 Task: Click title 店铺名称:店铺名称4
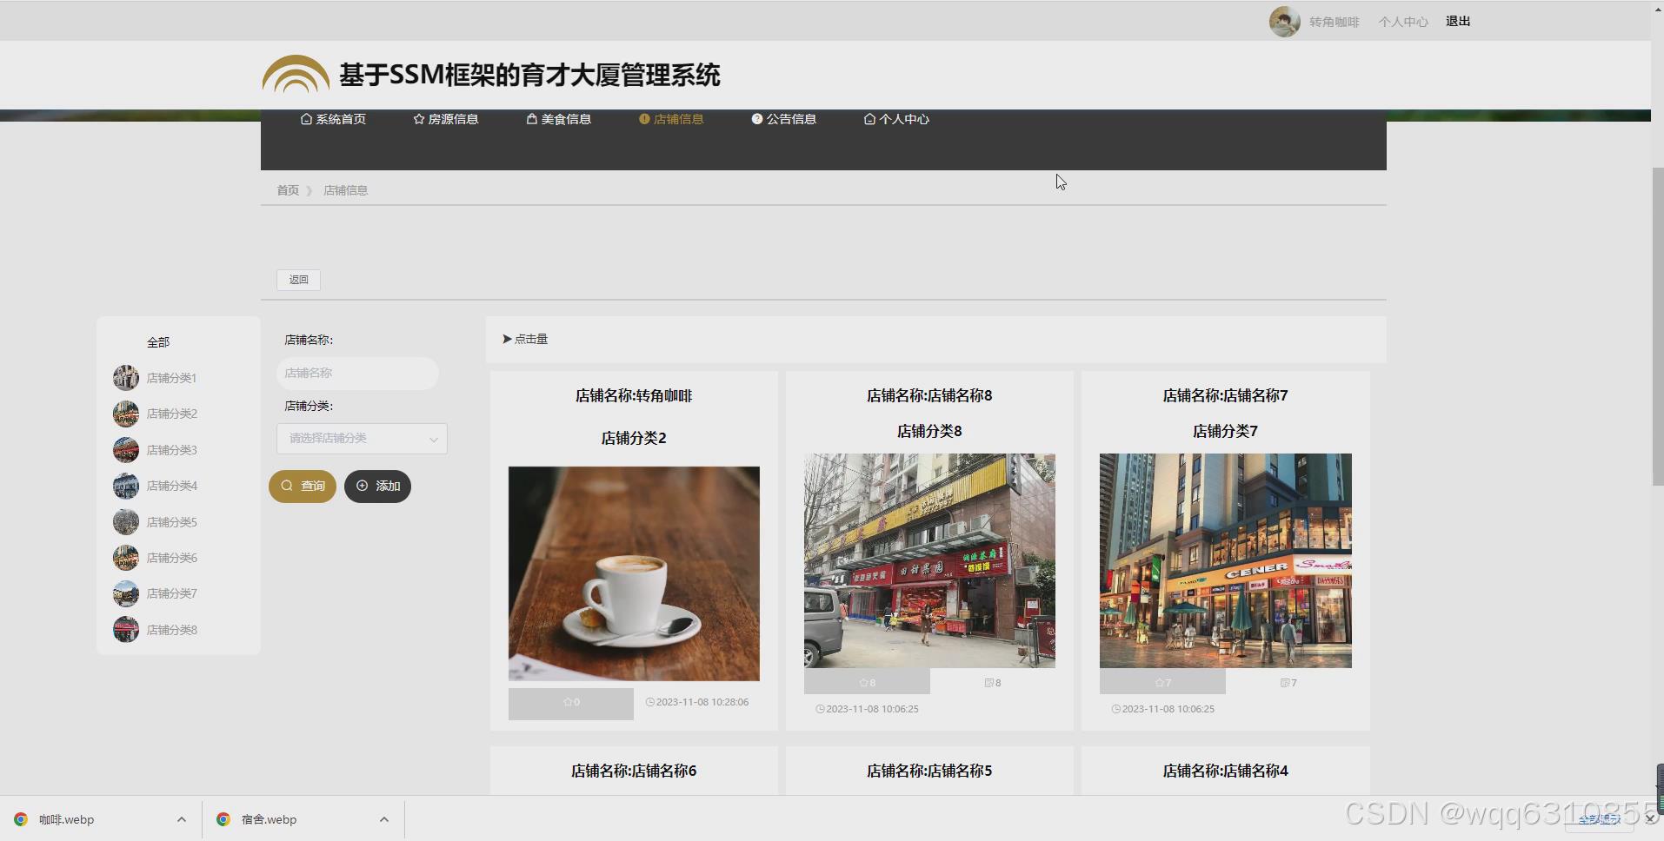(1226, 771)
